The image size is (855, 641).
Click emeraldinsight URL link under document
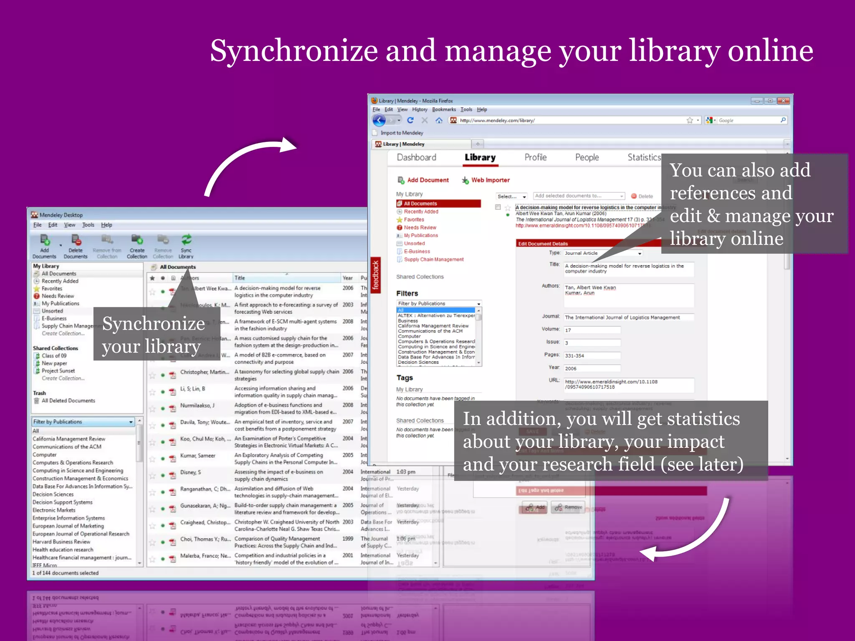click(583, 225)
